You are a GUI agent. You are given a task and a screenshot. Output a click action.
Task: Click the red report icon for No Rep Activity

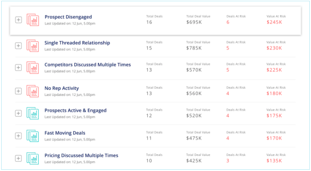click(33, 91)
